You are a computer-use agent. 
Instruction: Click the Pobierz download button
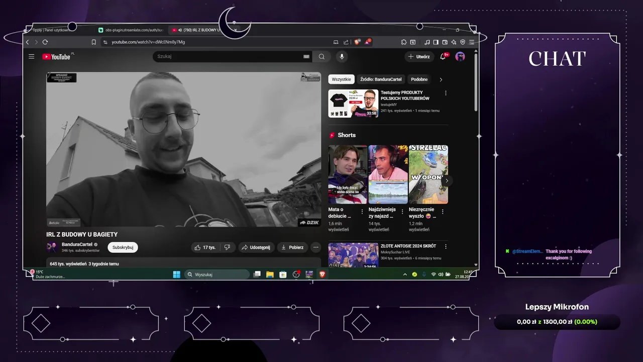[x=292, y=247]
